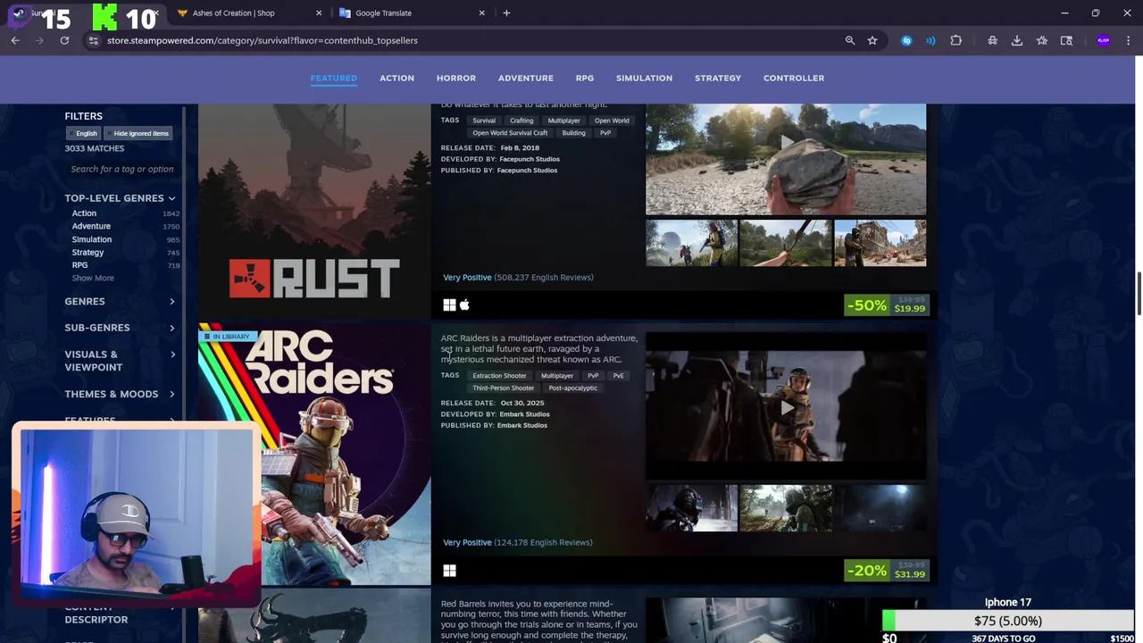
Task: Click the tag search input field
Action: pos(122,169)
